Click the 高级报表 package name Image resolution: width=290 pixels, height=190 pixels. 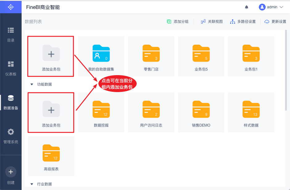(x=51, y=169)
